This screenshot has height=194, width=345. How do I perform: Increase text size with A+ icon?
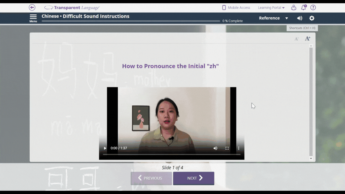pos(308,38)
